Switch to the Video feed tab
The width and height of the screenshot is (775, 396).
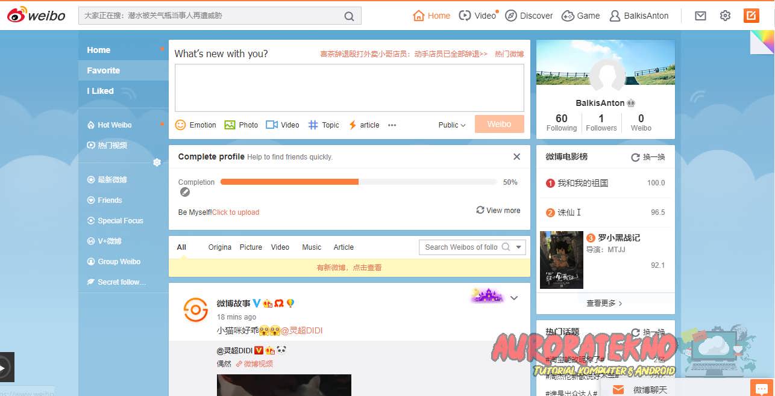280,247
